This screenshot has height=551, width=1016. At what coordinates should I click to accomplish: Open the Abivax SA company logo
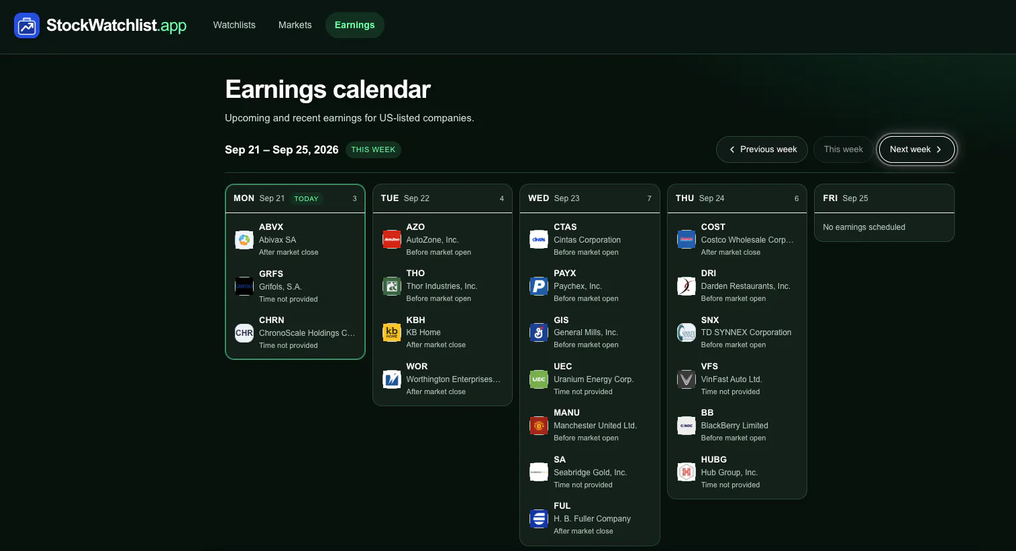[x=244, y=239]
